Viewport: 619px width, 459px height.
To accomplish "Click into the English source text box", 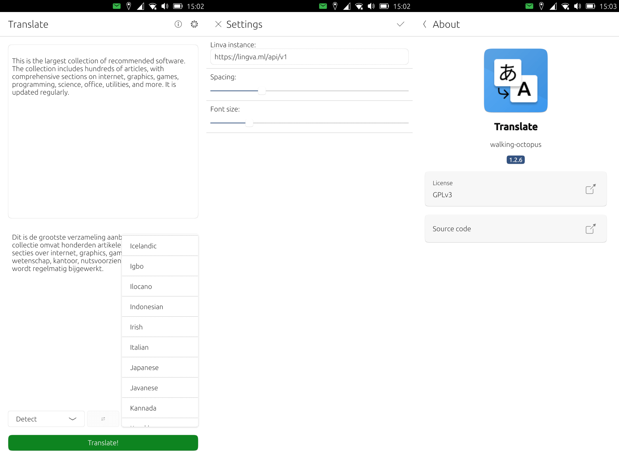I will [103, 131].
